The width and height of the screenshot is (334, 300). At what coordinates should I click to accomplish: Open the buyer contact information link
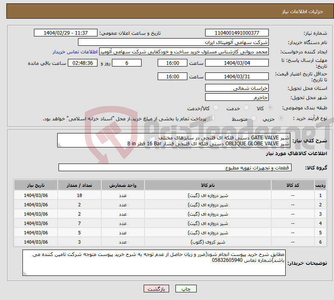75,52
